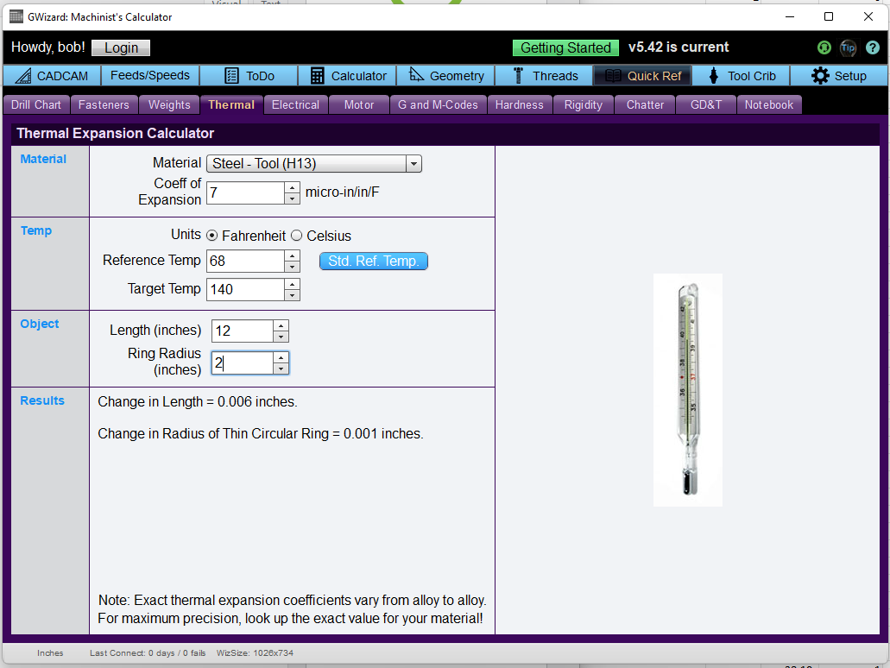Select the Tool Crib icon

714,75
